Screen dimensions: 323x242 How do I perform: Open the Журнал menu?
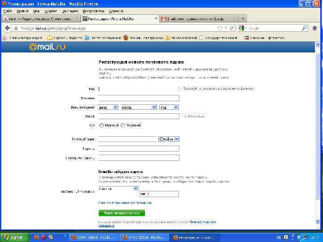tap(51, 11)
